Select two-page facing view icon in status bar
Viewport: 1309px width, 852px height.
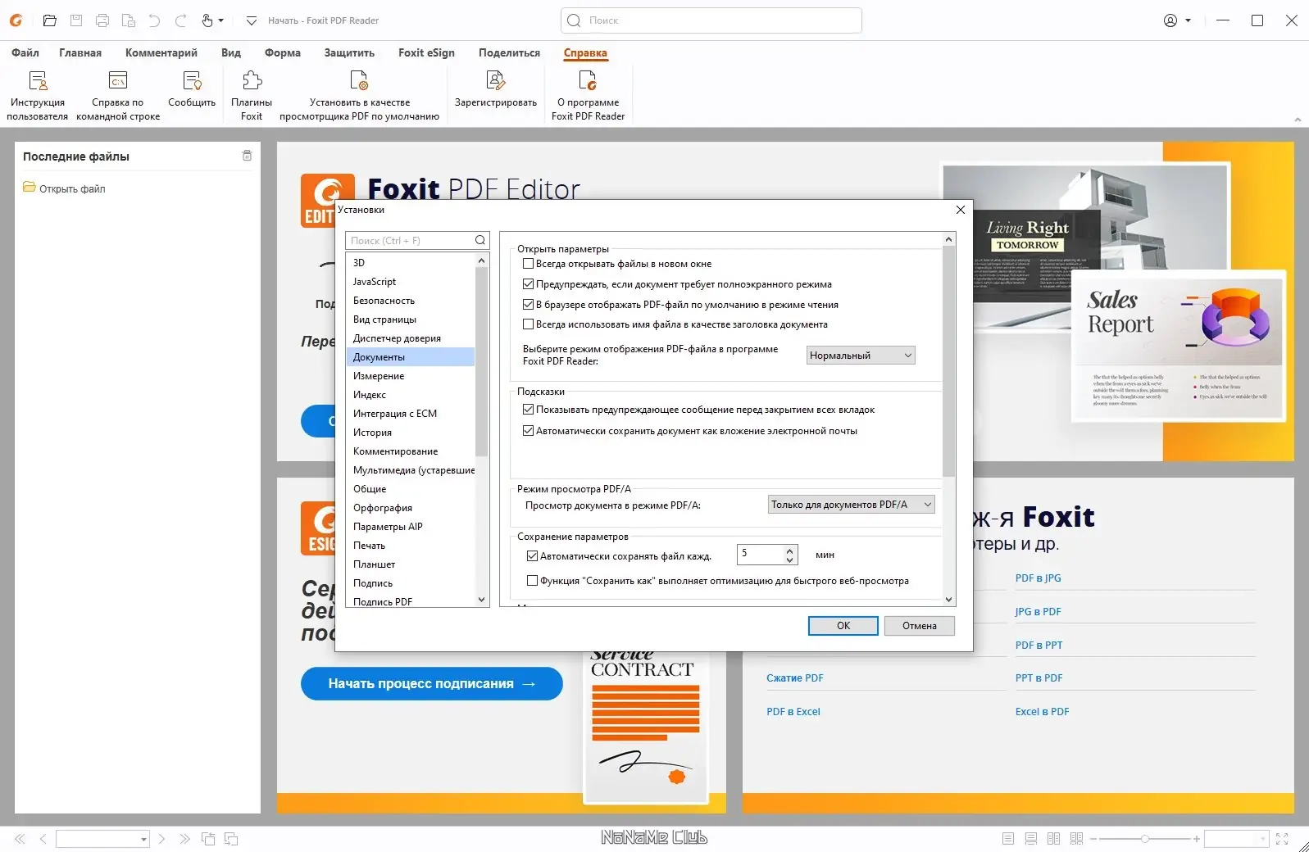(1054, 839)
